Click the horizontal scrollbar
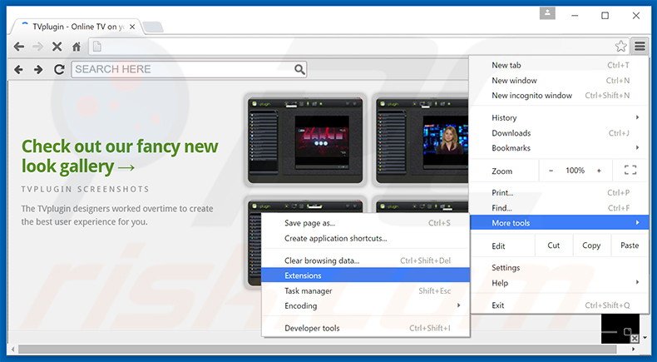 [x=317, y=349]
